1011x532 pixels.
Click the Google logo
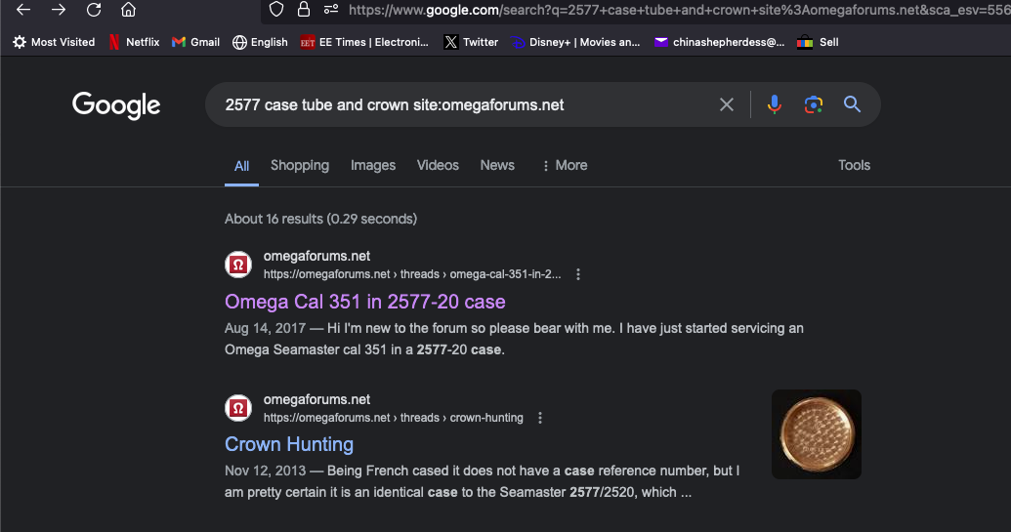pos(116,105)
